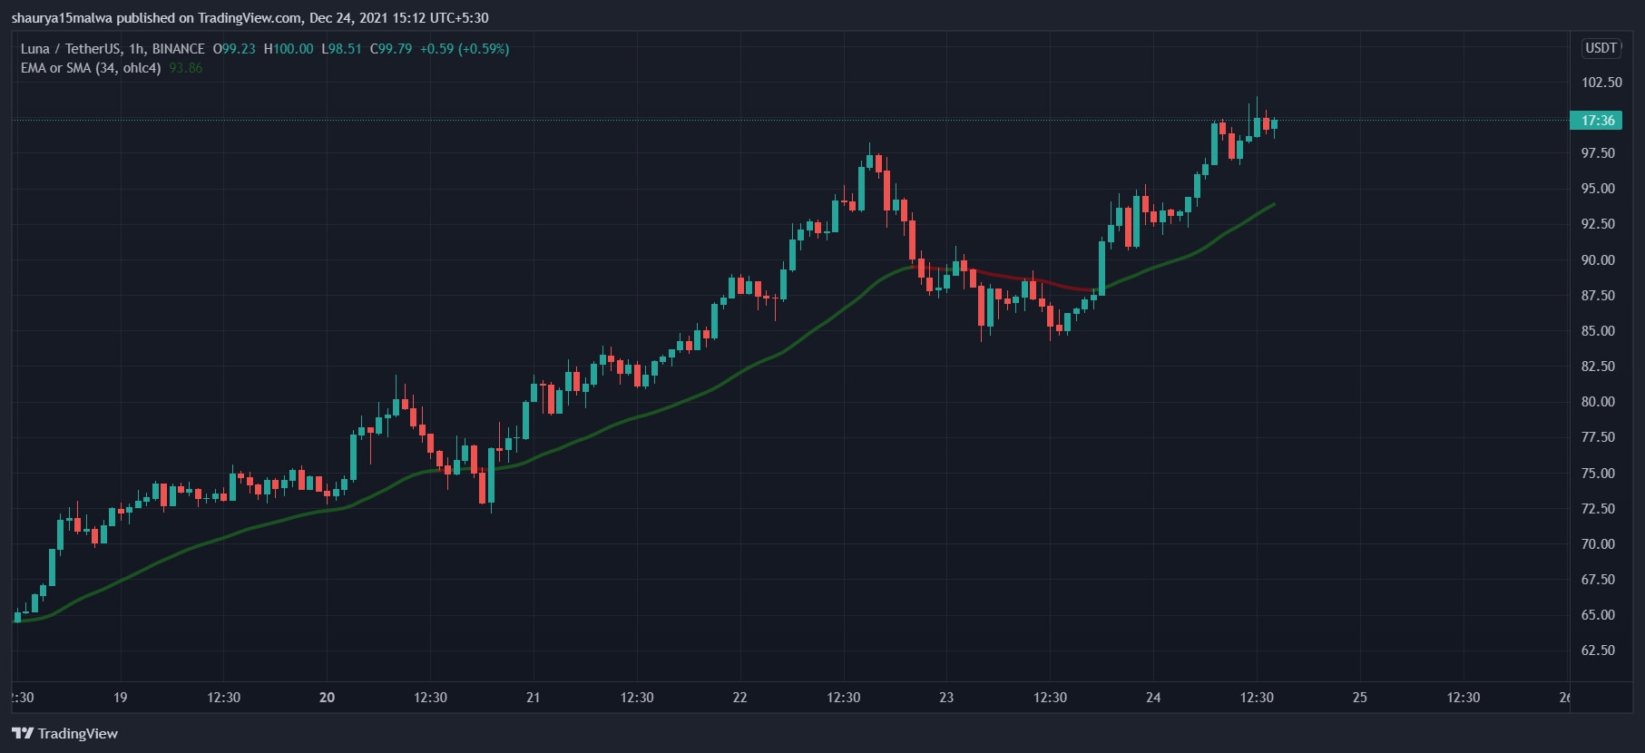Click the date label 22 on time axis
The height and width of the screenshot is (753, 1645).
coord(739,698)
